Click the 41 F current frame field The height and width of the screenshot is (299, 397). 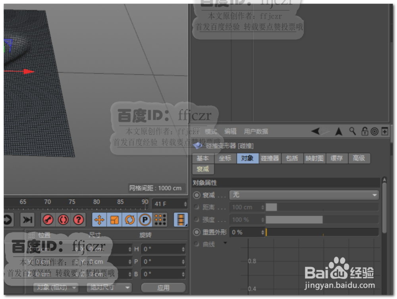pyautogui.click(x=170, y=204)
